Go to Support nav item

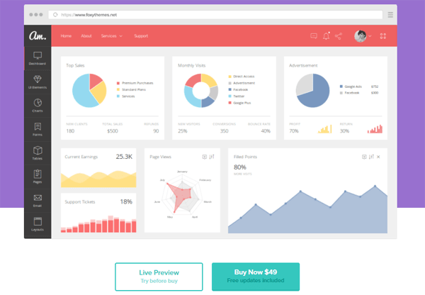pyautogui.click(x=141, y=36)
